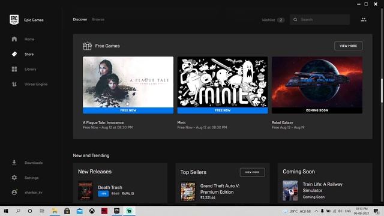Select Epic Games Launcher taskbar icon
This screenshot has height=216, width=384.
[x=117, y=211]
